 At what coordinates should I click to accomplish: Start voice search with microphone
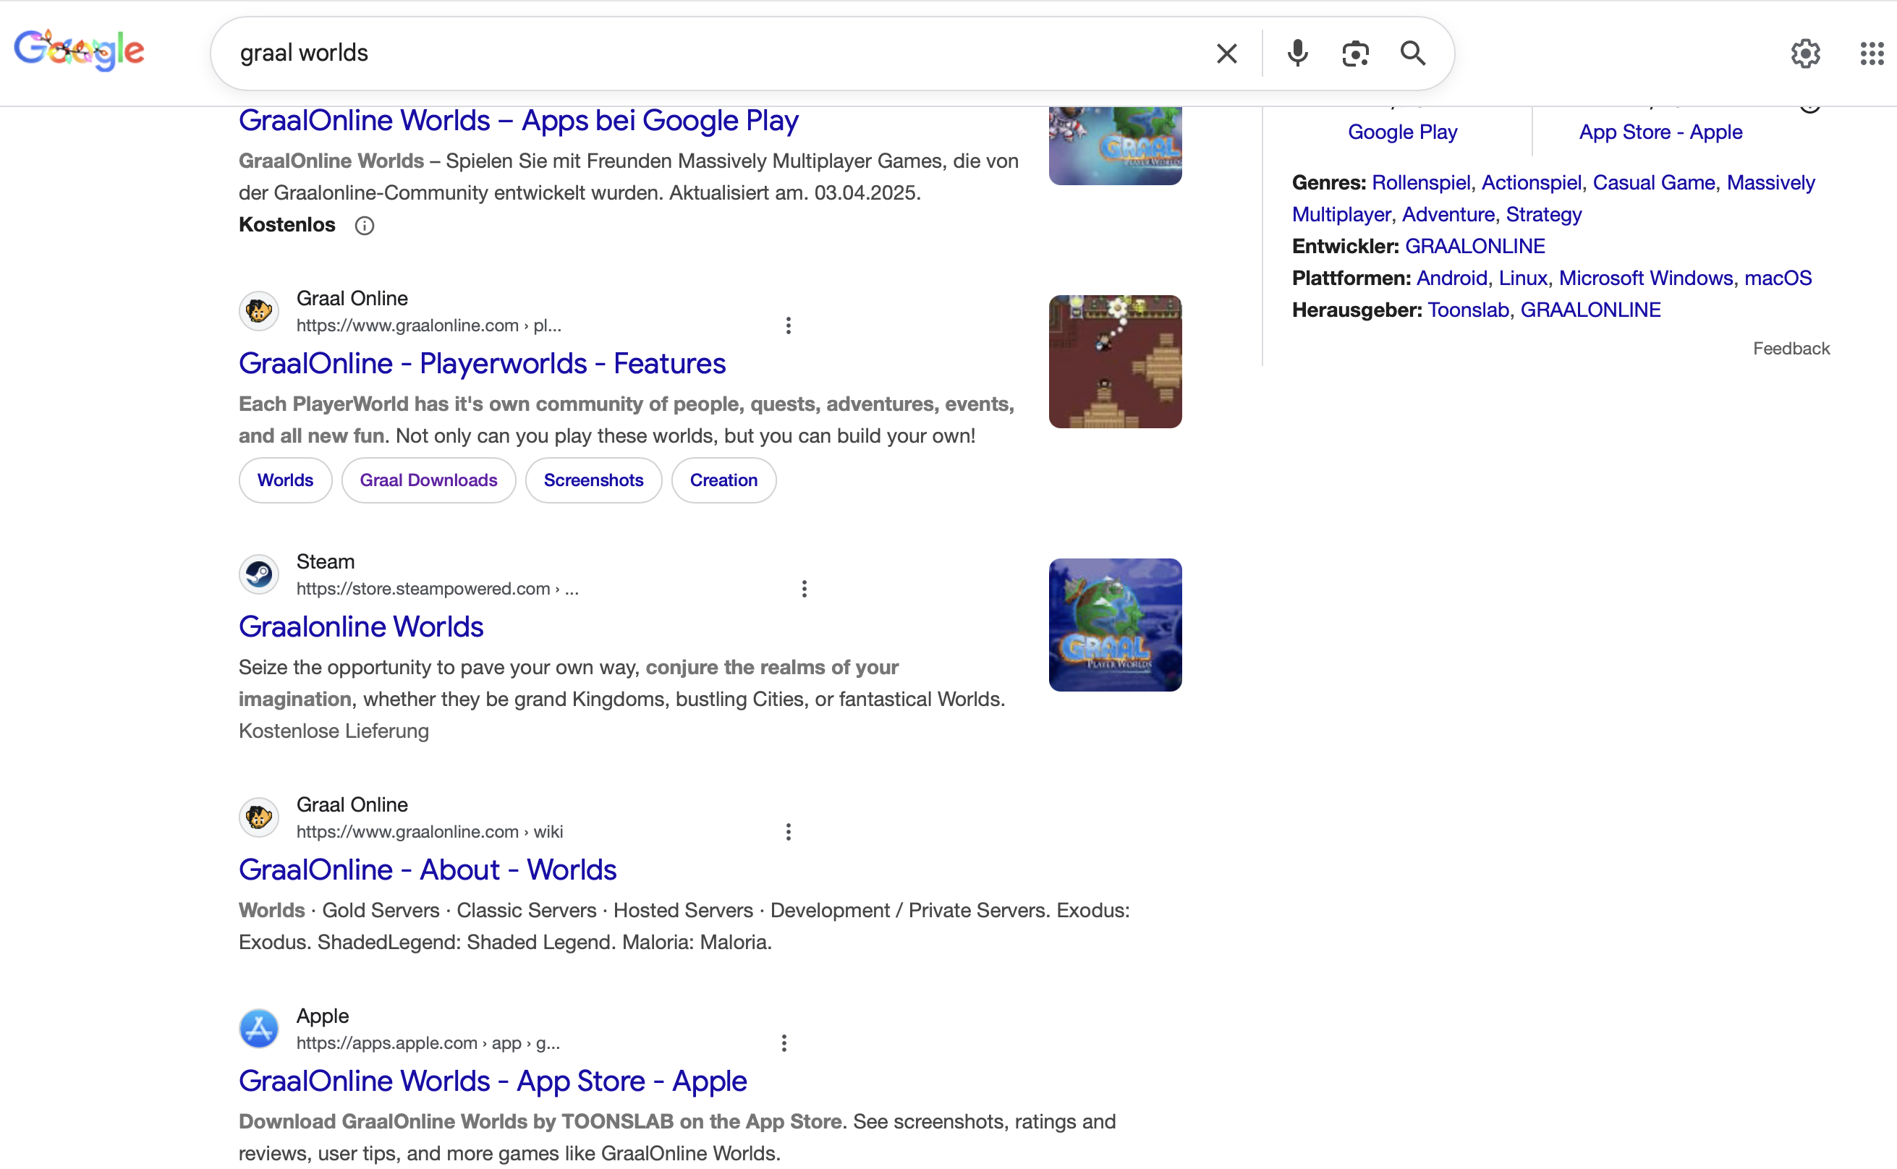coord(1297,54)
